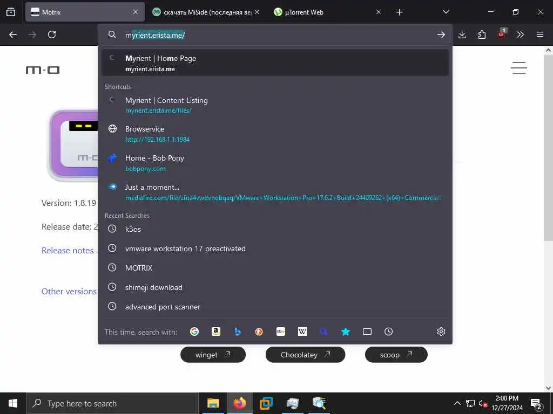
Task: Switch to the скачать MiSide tab
Action: click(x=206, y=12)
